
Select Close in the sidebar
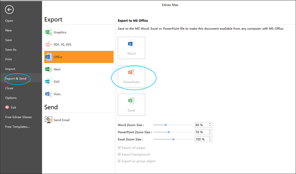pyautogui.click(x=9, y=88)
